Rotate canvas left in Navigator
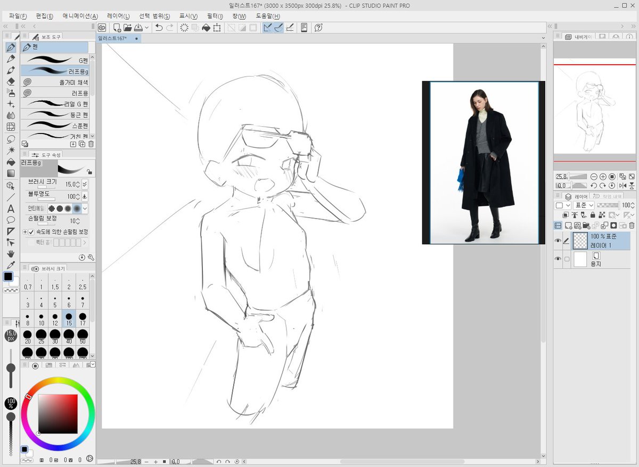The width and height of the screenshot is (639, 467). pyautogui.click(x=593, y=186)
